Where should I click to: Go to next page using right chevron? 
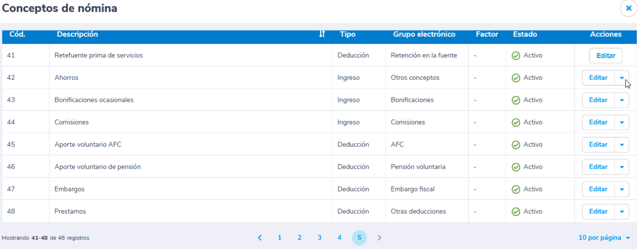pyautogui.click(x=379, y=238)
